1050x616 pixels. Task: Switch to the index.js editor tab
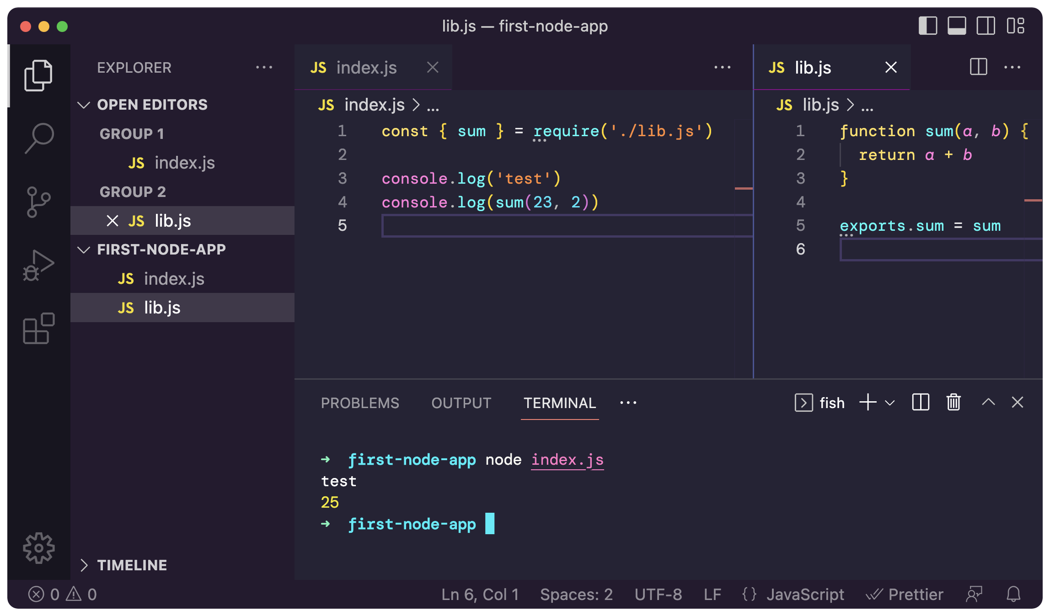366,68
